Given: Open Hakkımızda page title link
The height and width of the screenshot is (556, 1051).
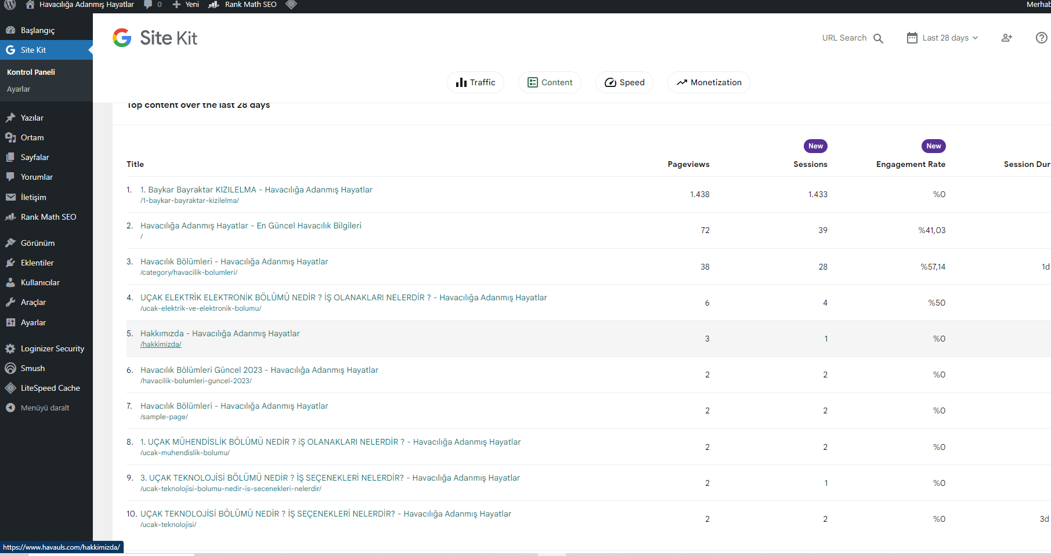Looking at the screenshot, I should pos(220,333).
